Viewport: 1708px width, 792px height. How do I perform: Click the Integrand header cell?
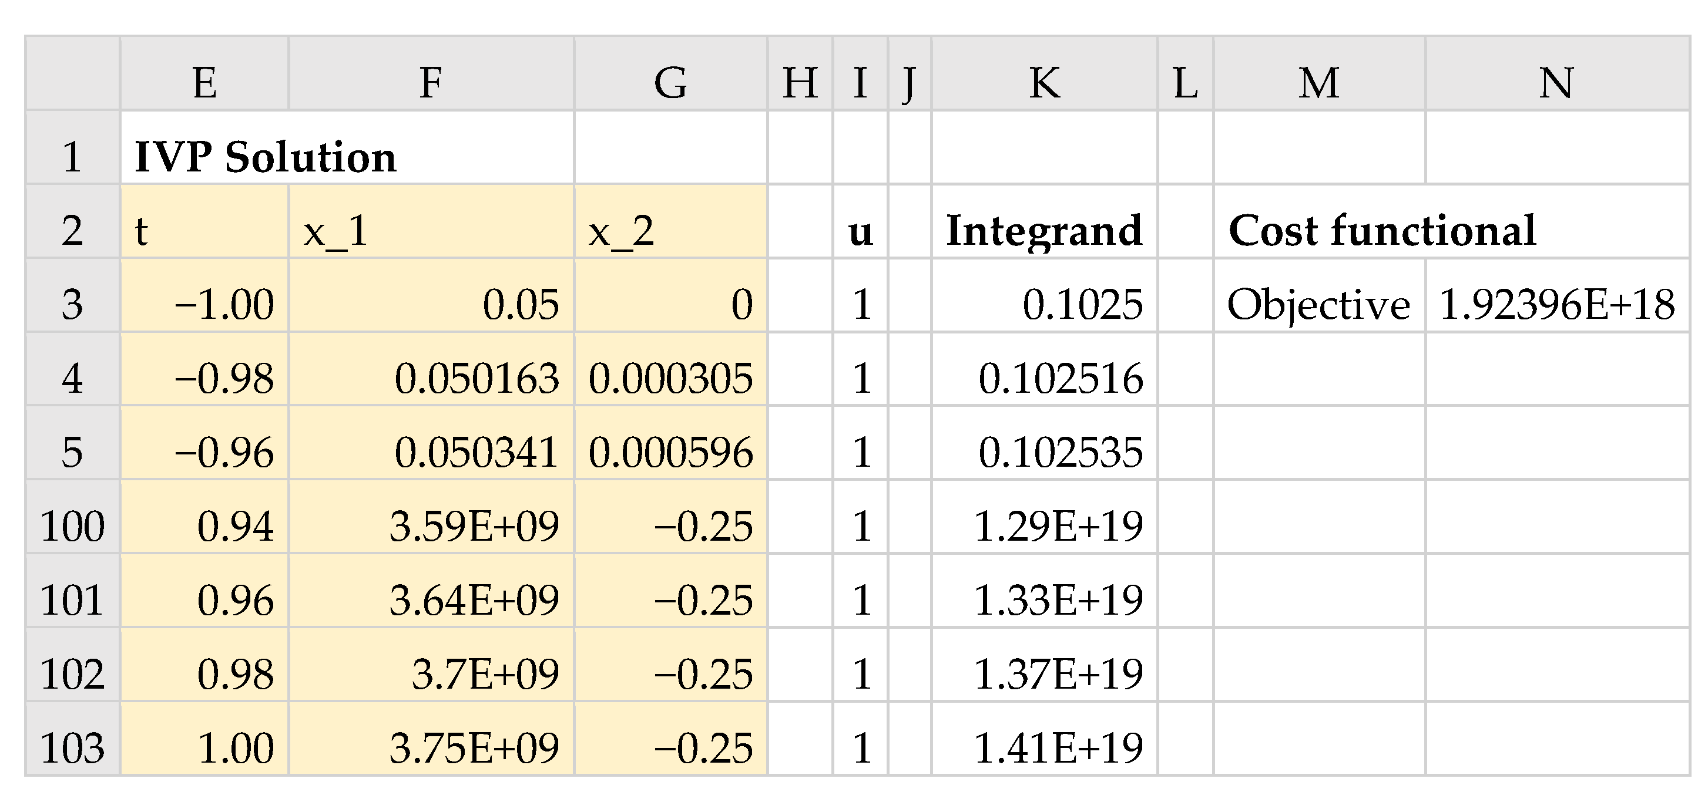click(1044, 230)
